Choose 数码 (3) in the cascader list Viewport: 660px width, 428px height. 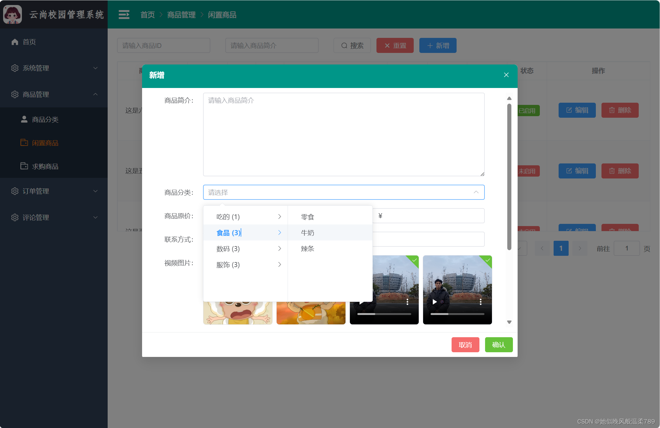coord(228,249)
